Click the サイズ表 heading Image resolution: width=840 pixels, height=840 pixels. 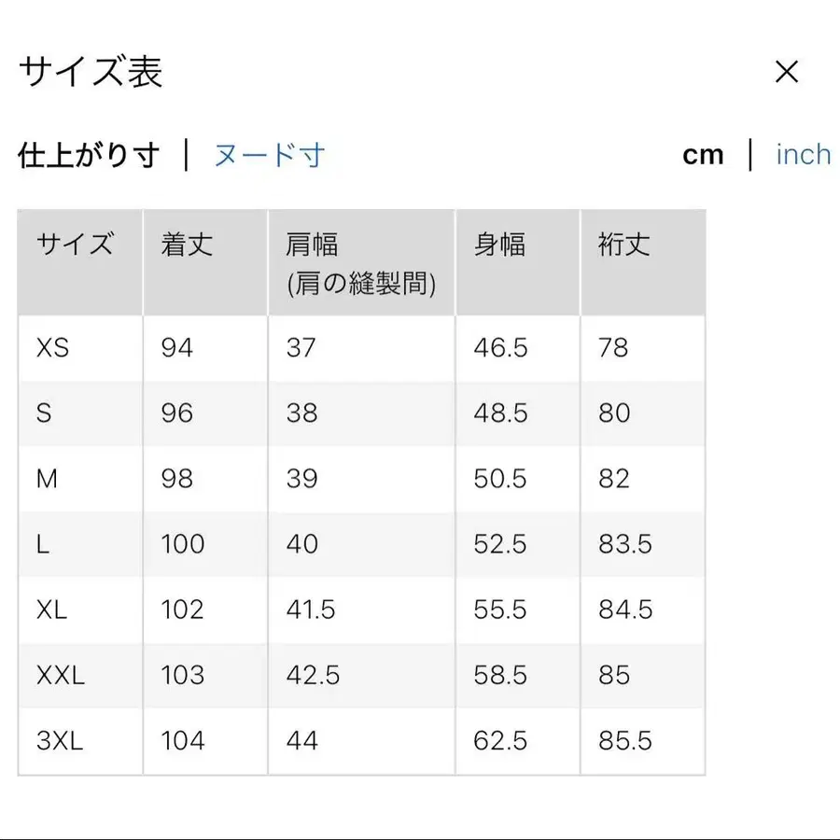(91, 73)
